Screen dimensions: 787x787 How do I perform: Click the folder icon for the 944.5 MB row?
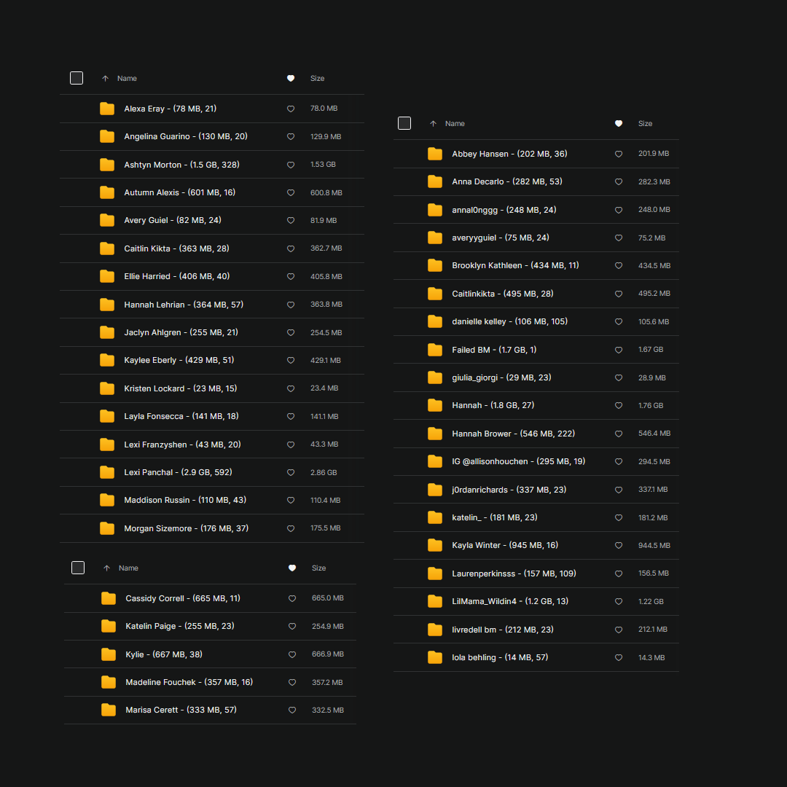click(435, 545)
